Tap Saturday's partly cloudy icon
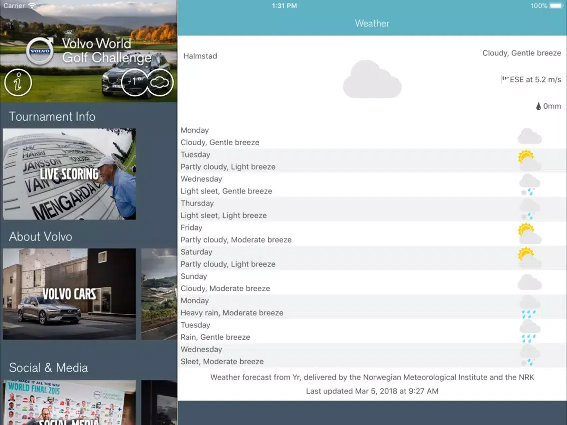The image size is (567, 425). pyautogui.click(x=530, y=258)
